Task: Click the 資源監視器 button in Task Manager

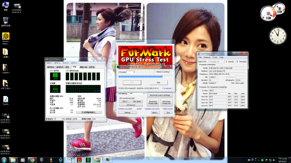Action: 89,112
